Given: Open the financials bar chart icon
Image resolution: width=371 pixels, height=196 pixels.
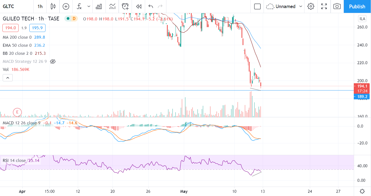Looking at the screenshot, I should 99,6.
